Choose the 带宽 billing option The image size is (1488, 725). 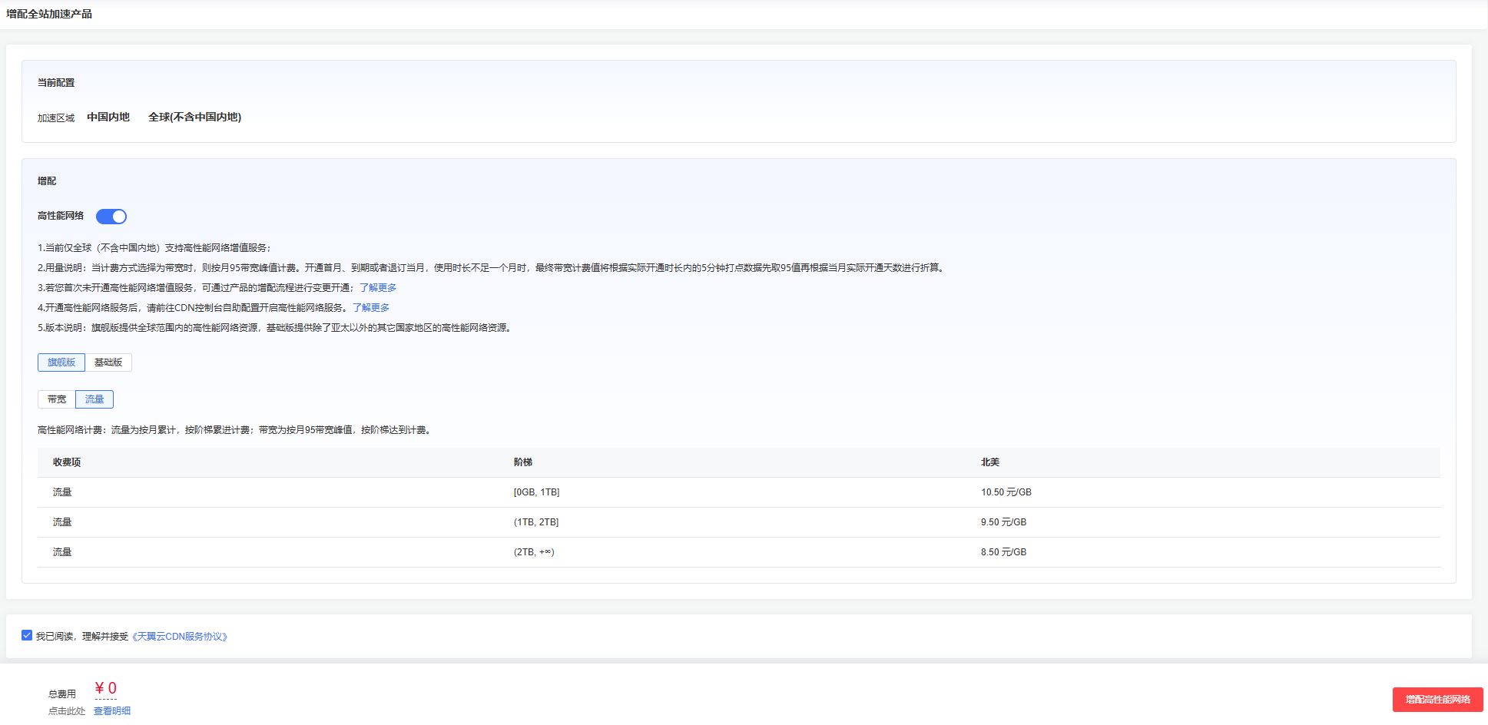pos(57,399)
